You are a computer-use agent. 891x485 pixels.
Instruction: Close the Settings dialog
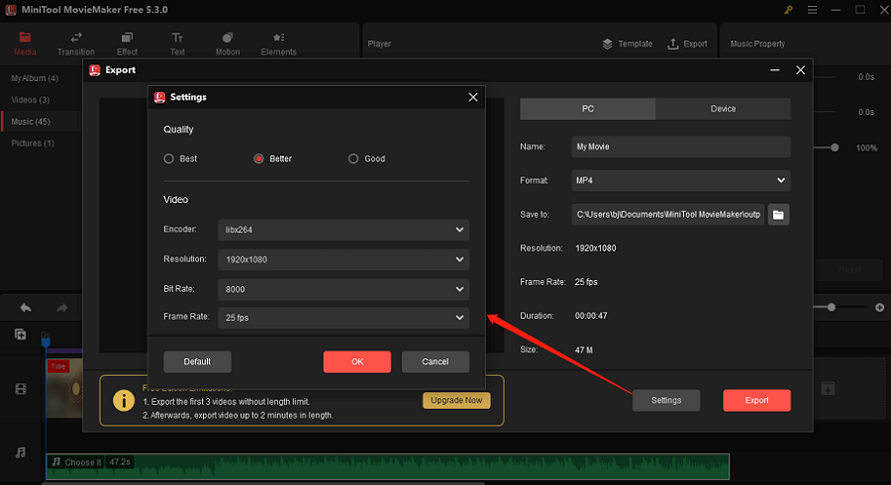(473, 97)
